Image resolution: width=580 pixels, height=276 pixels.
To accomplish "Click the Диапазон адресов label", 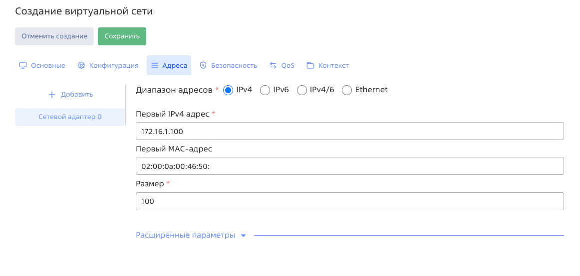I will click(x=174, y=90).
